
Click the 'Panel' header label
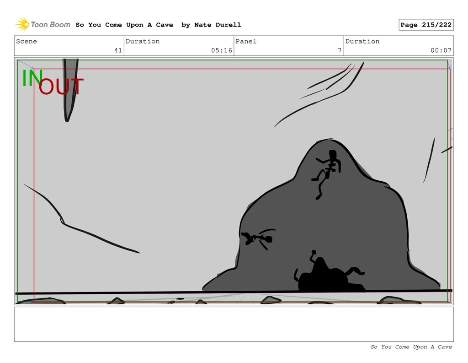pos(246,41)
